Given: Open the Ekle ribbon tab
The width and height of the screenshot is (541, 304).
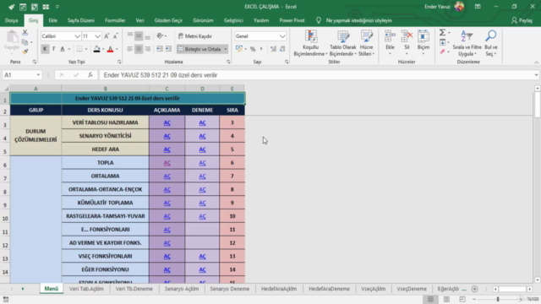Looking at the screenshot, I should pos(52,20).
